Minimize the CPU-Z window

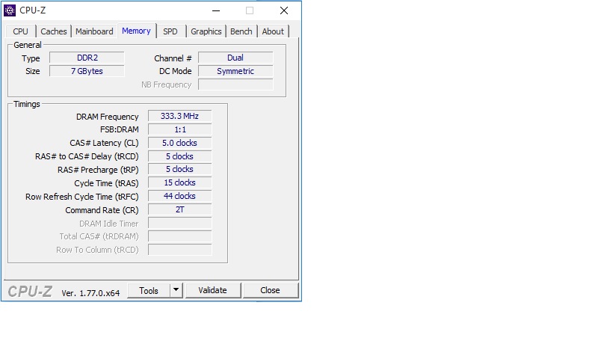coord(215,10)
